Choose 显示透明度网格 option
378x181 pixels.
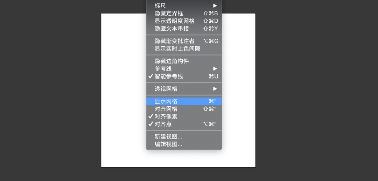184,21
